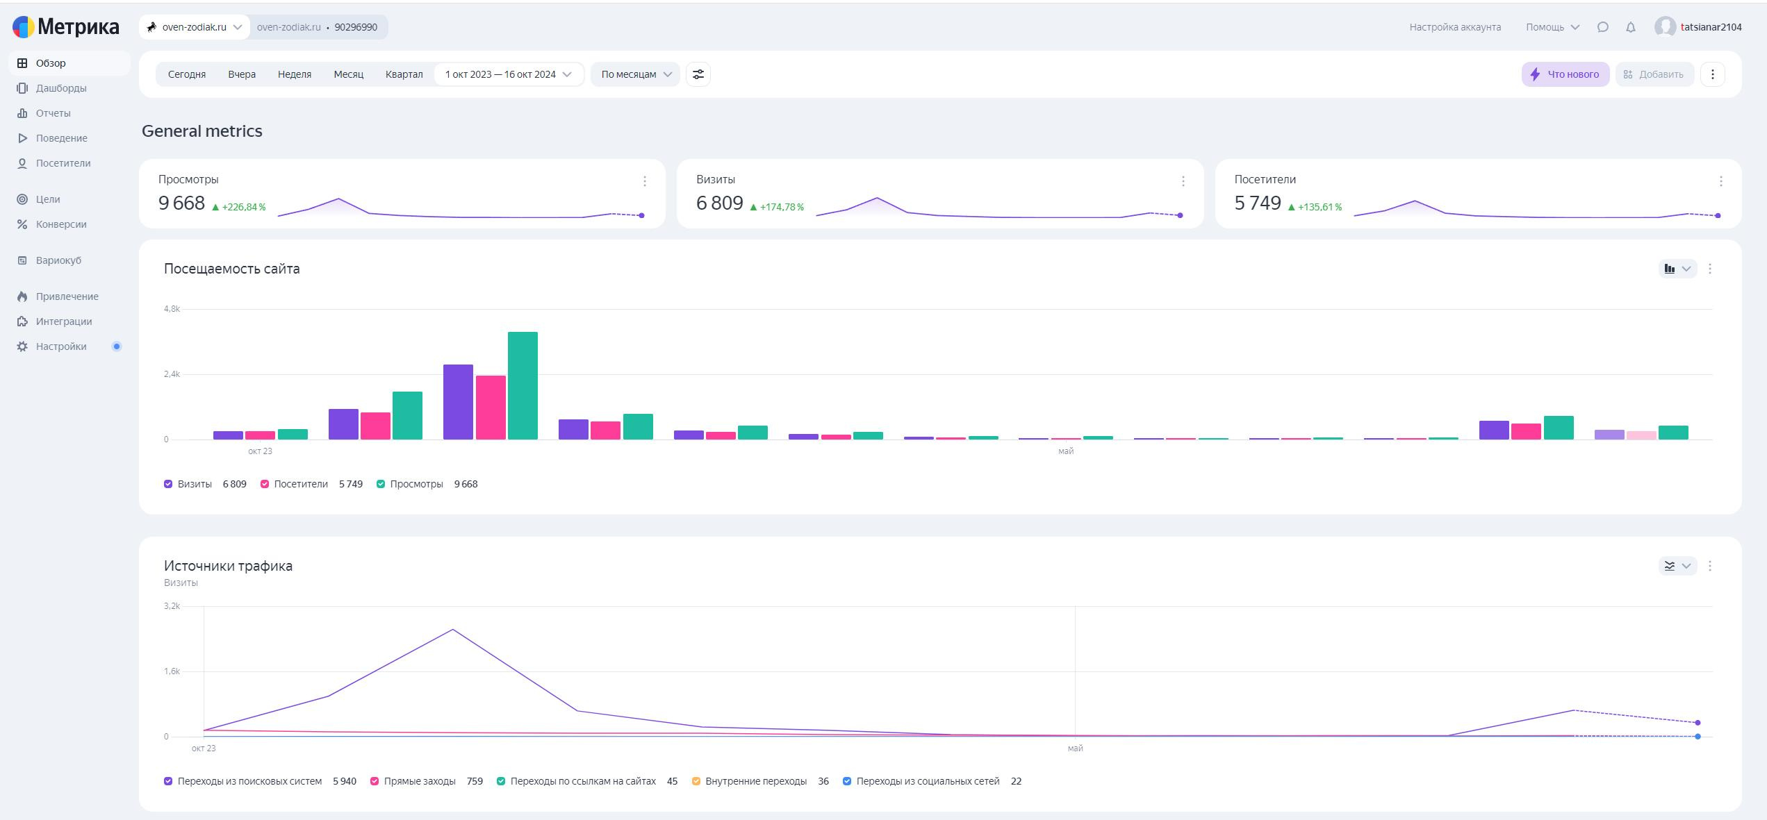
Task: Open Привлечение flame icon in sidebar
Action: (x=22, y=296)
